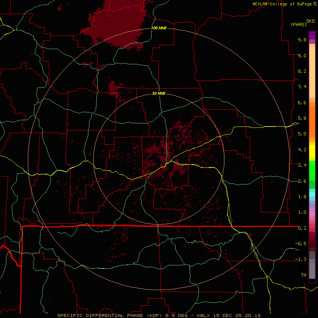Click the KBLX radar station identifier
The height and width of the screenshot is (318, 318).
tap(203, 316)
